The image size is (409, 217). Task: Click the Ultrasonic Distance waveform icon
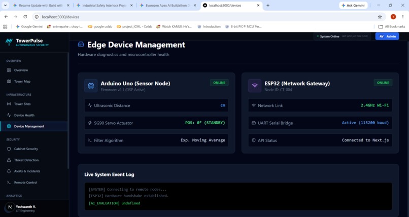90,105
